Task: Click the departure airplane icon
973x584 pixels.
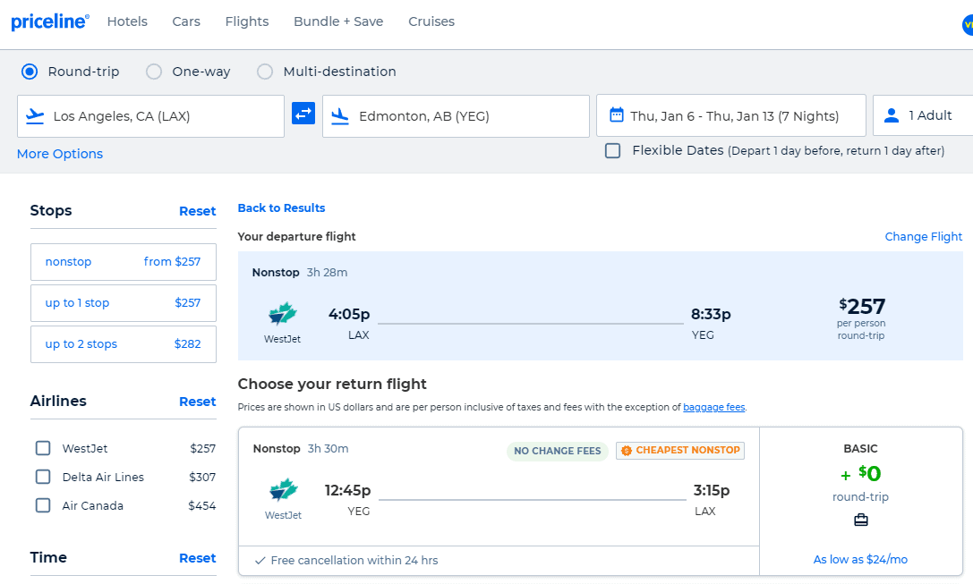Action: tap(34, 115)
